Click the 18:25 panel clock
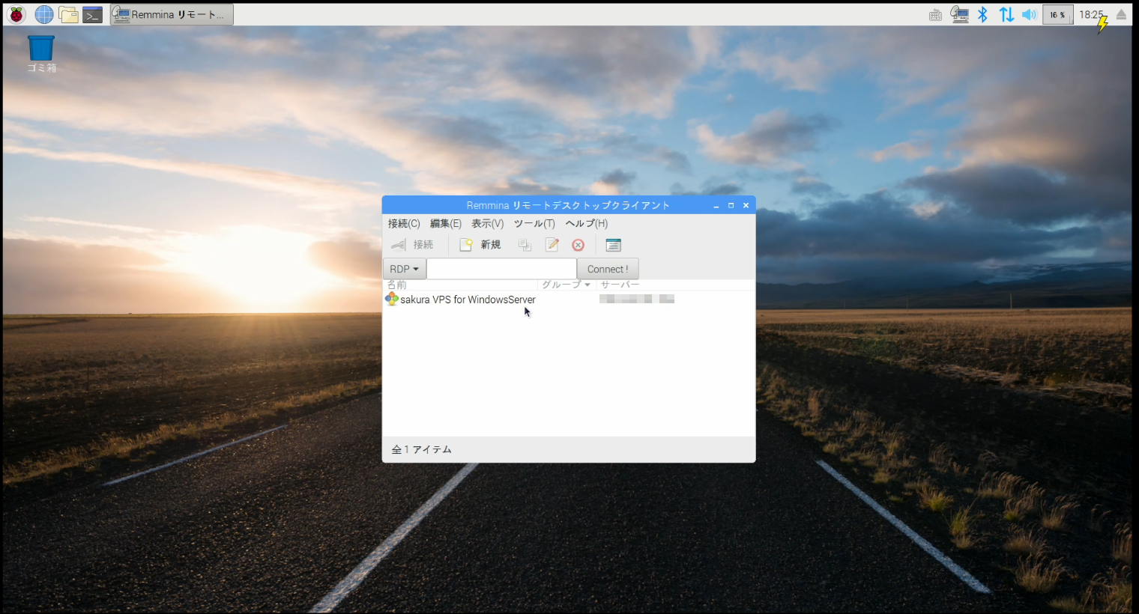 point(1091,14)
